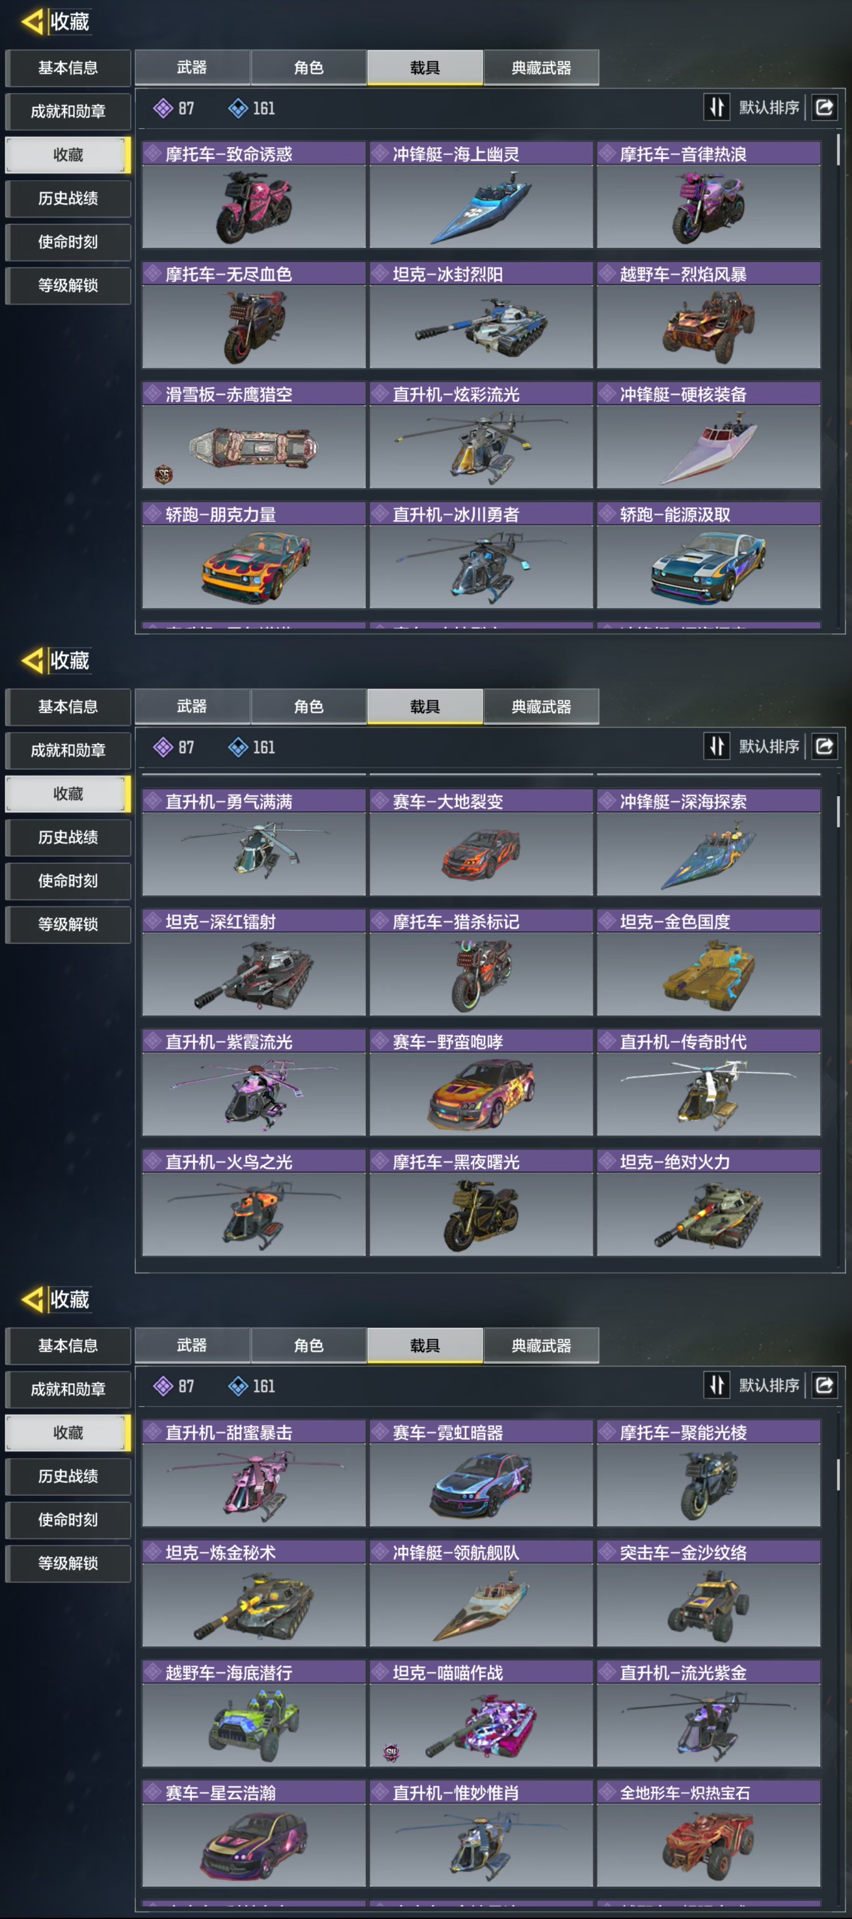Click the season badge on 坦克-喵喵作战 card
The image size is (852, 1919).
391,1752
